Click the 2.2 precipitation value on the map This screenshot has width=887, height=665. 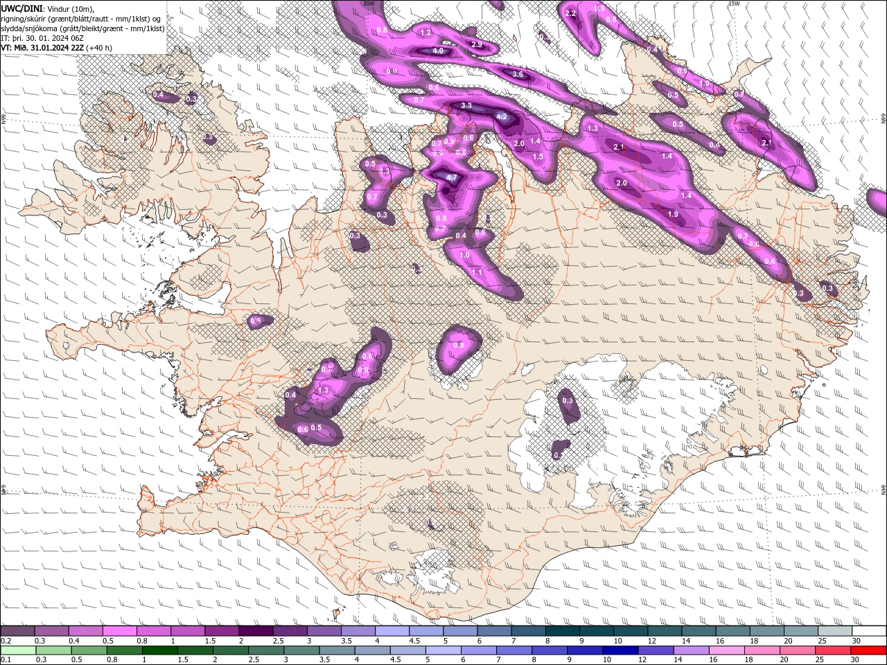(571, 14)
